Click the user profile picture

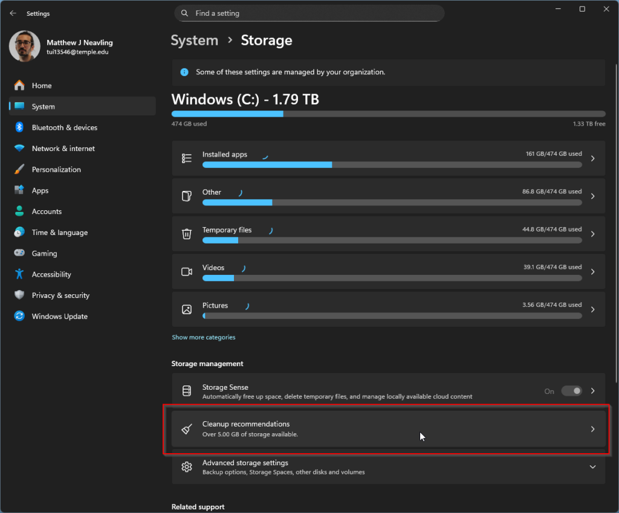click(x=25, y=47)
